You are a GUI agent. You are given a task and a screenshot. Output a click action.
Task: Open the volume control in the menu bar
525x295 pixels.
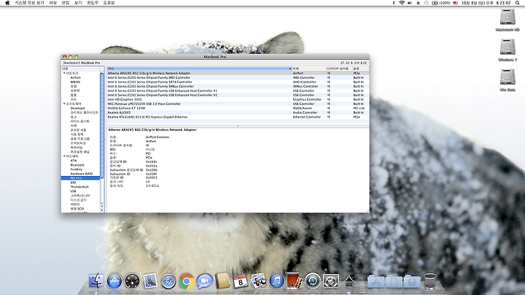tap(410, 3)
